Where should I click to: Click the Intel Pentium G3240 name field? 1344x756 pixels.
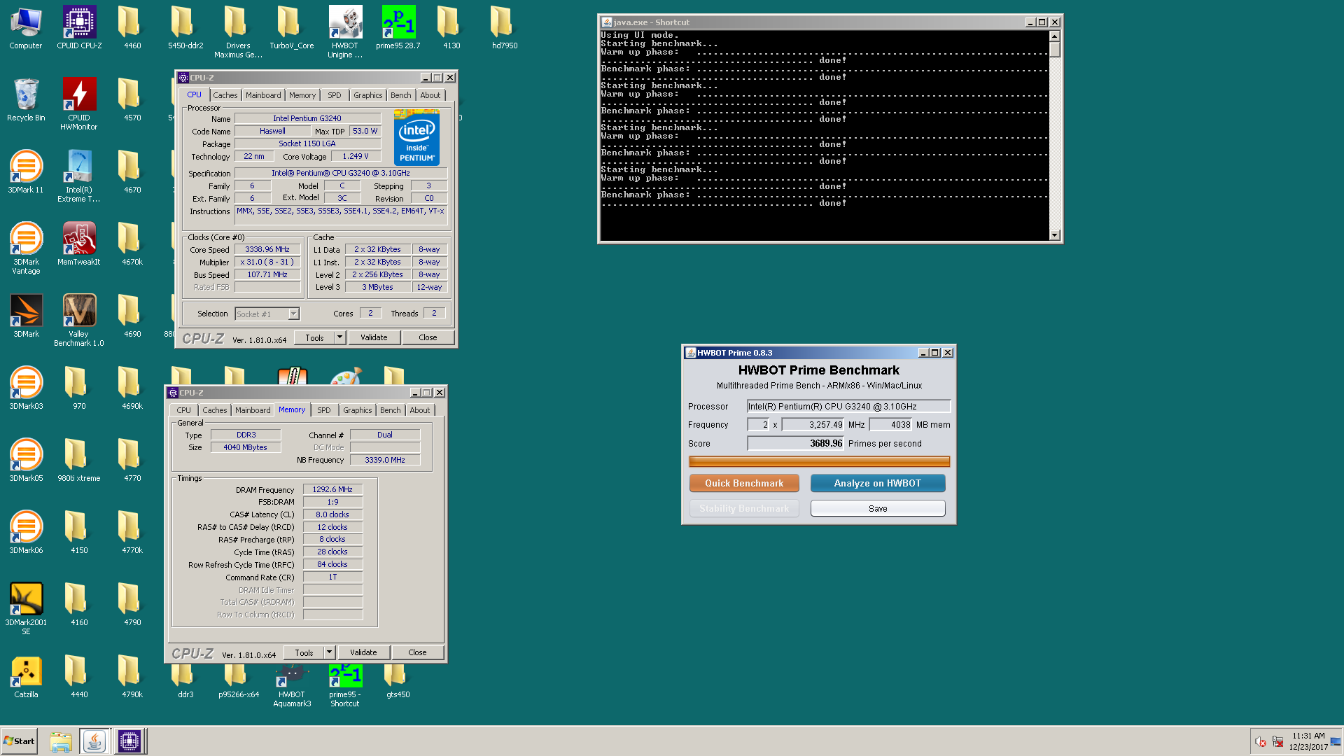307,118
